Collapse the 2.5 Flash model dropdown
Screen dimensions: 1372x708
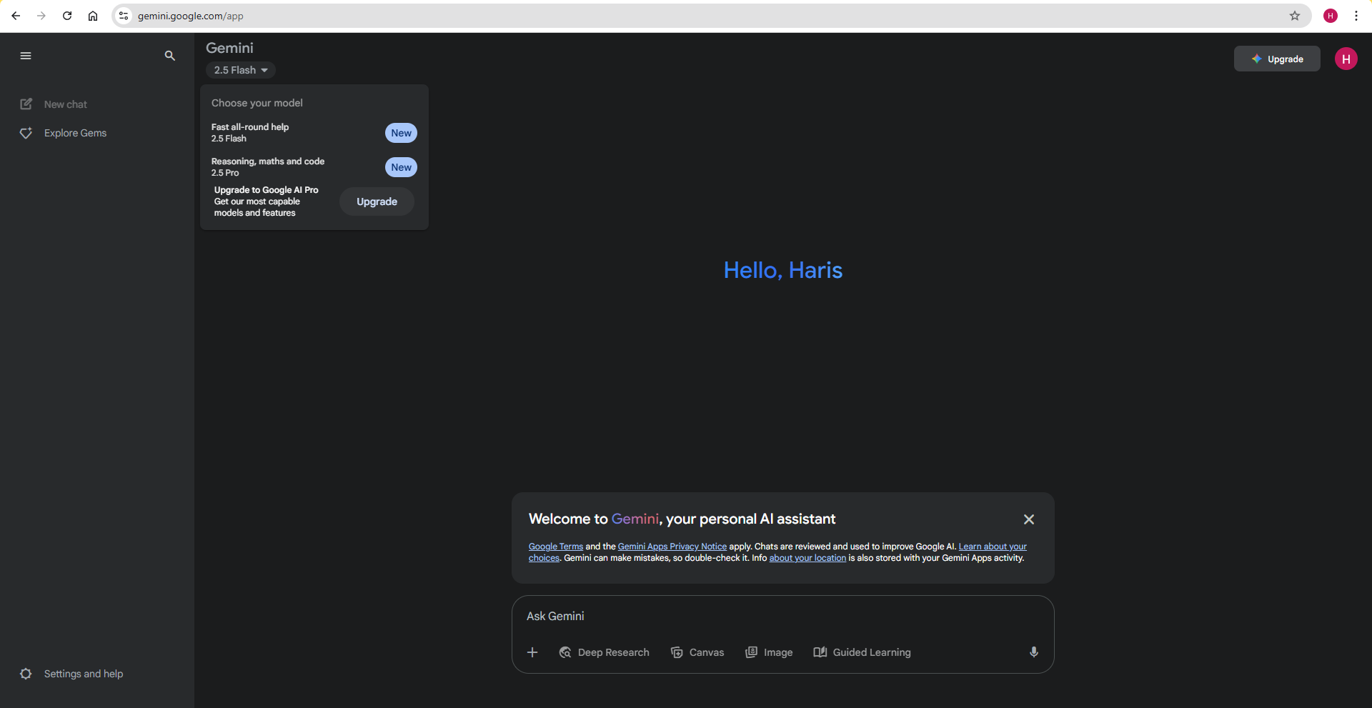(241, 70)
